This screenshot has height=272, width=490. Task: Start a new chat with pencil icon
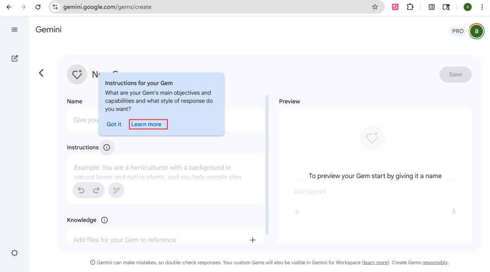click(x=15, y=59)
